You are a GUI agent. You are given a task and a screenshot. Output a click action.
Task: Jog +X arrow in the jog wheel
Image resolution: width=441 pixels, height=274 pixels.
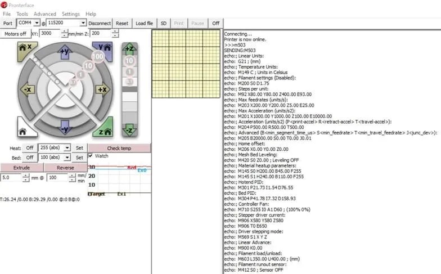103,89
